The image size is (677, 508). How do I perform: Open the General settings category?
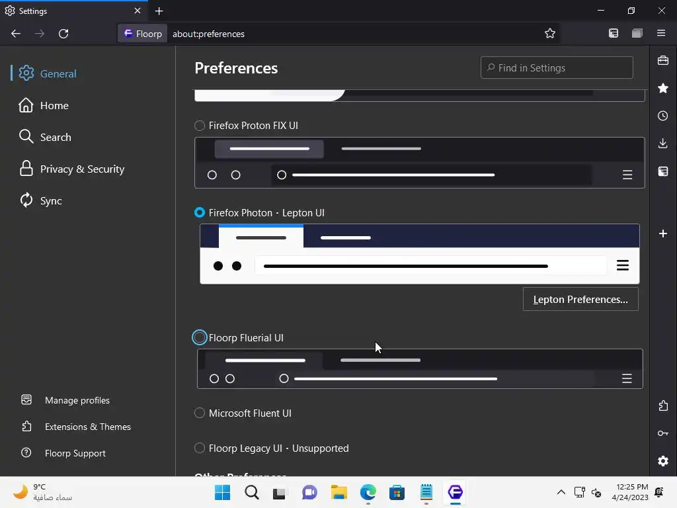pyautogui.click(x=48, y=73)
